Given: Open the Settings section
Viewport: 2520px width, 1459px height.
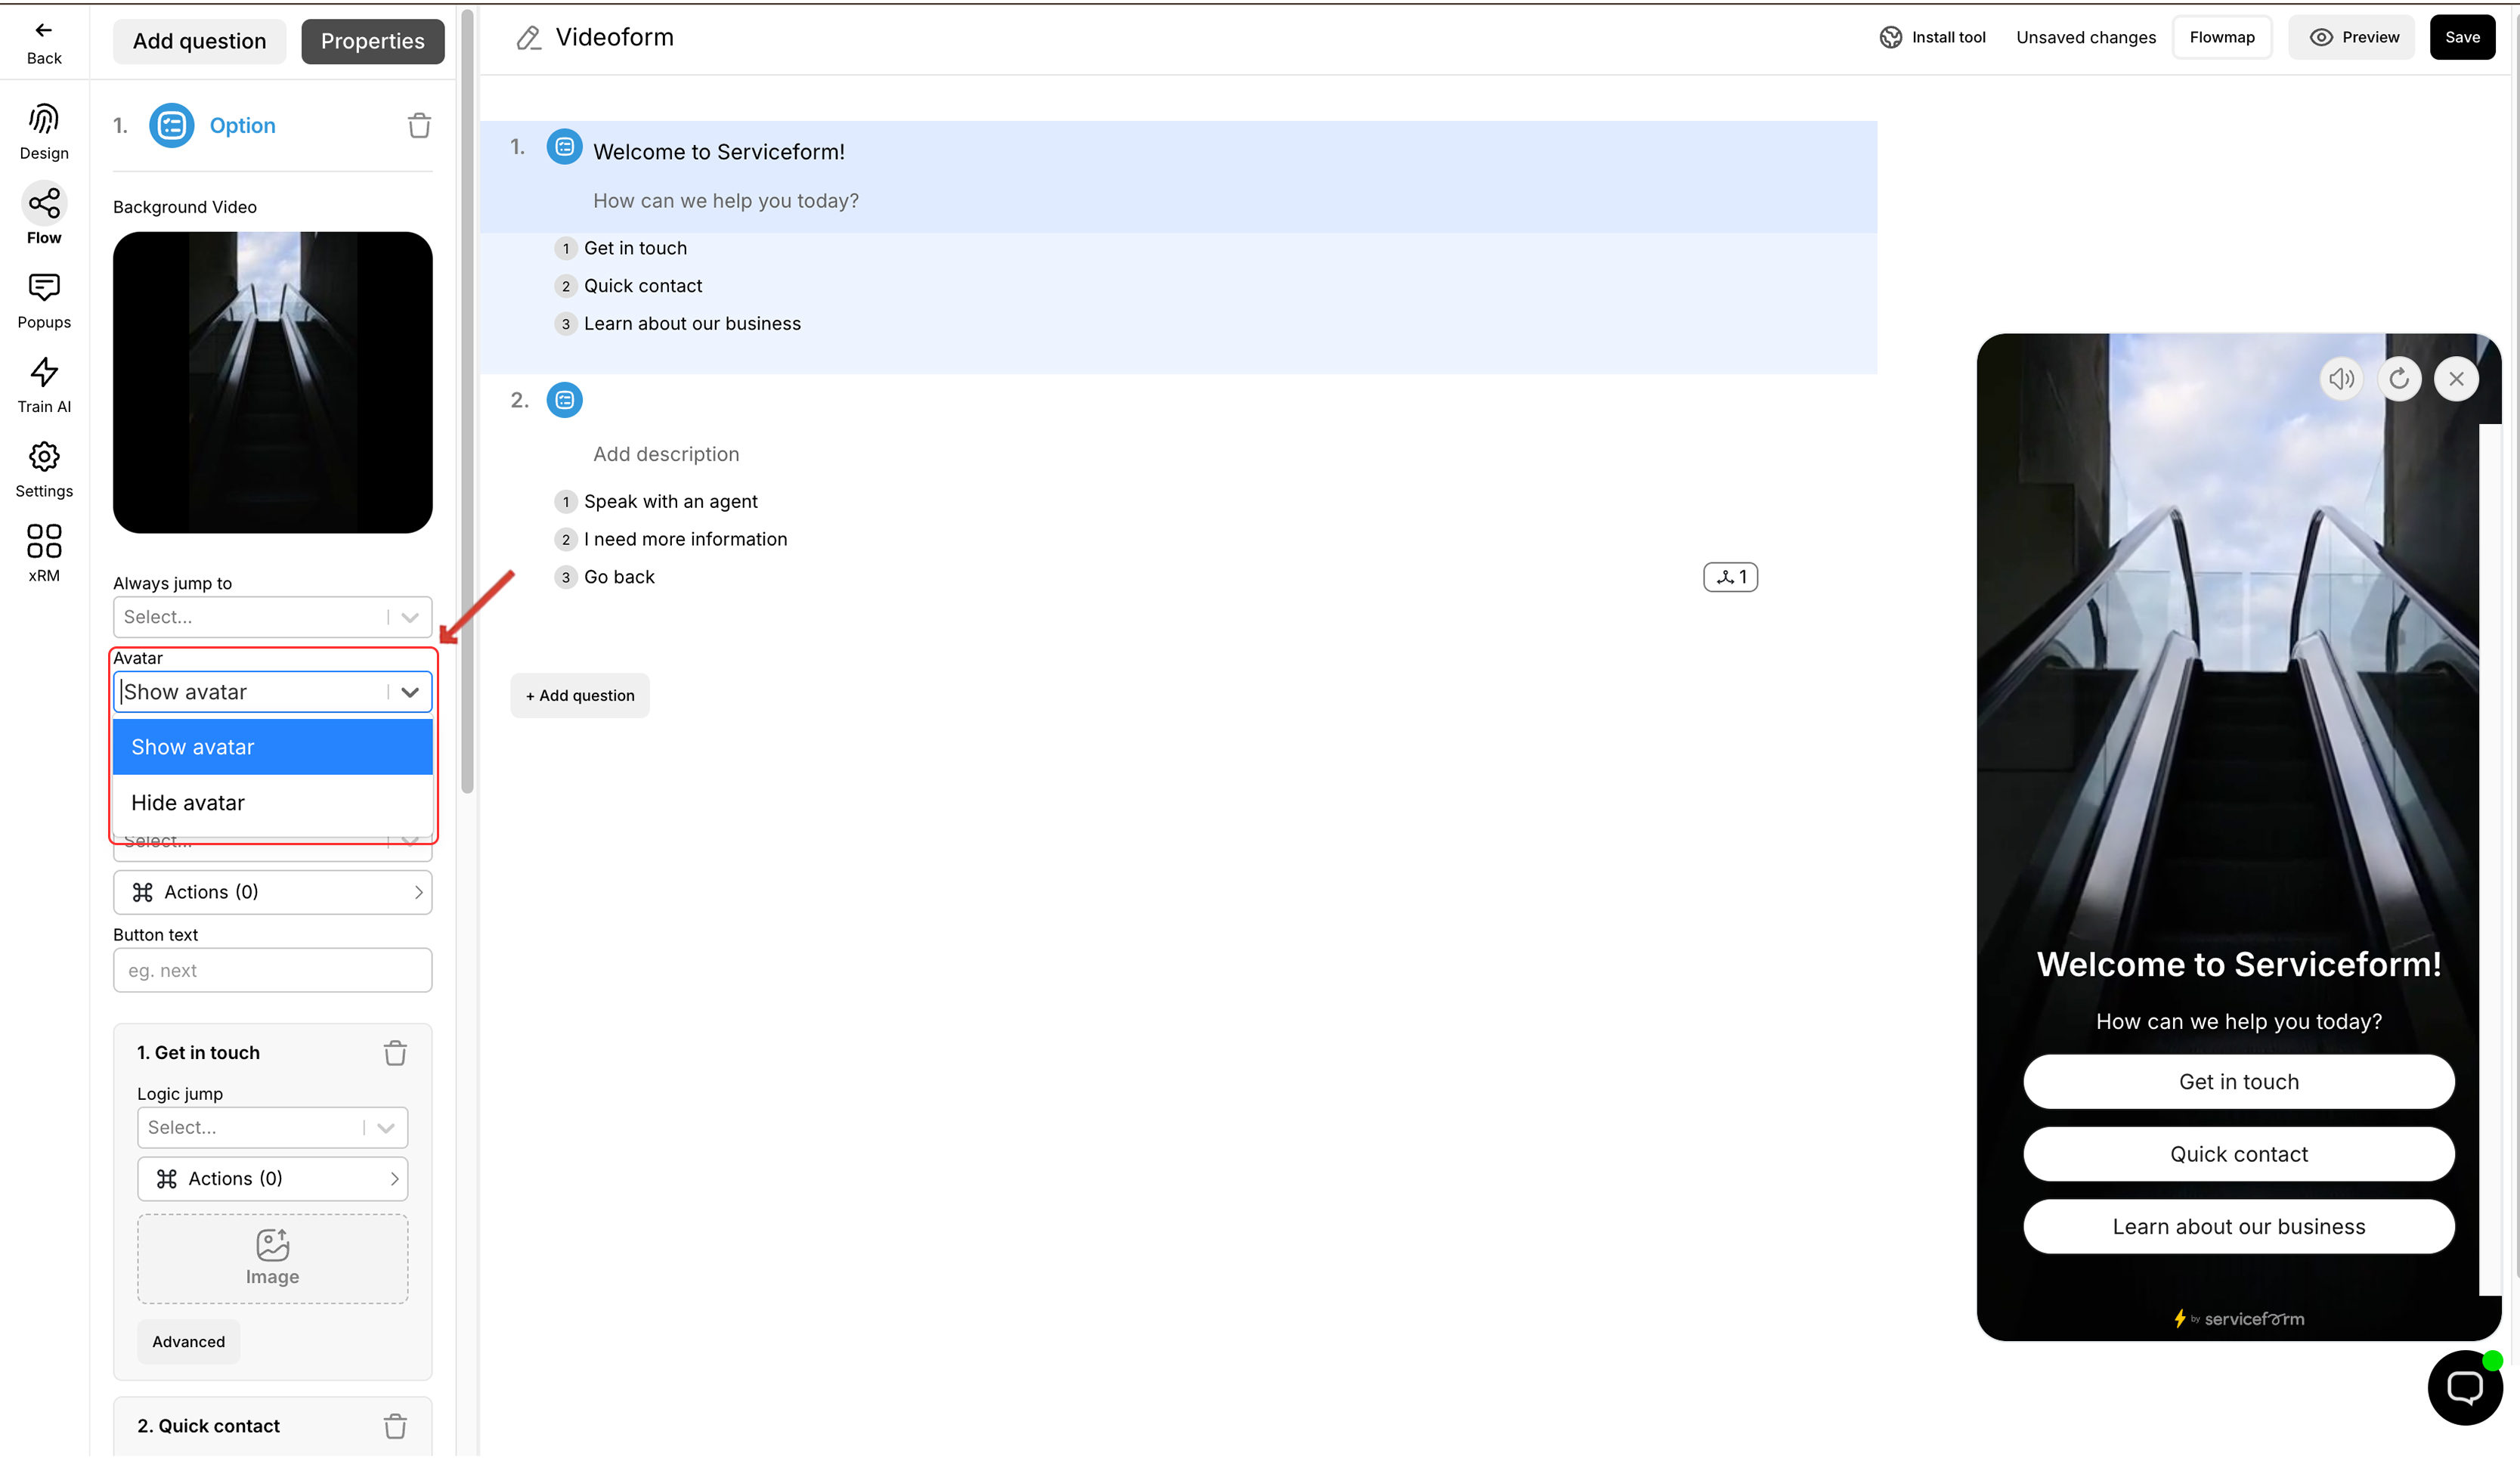Looking at the screenshot, I should [x=44, y=470].
